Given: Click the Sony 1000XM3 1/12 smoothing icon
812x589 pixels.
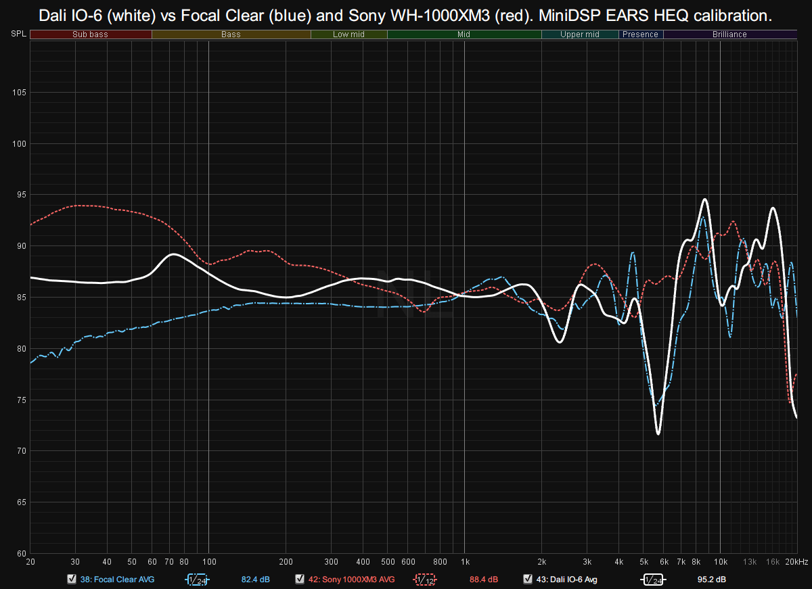Looking at the screenshot, I should coord(426,580).
